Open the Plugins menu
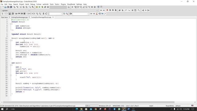This screenshot has height=111, width=197. pyautogui.click(x=63, y=4)
